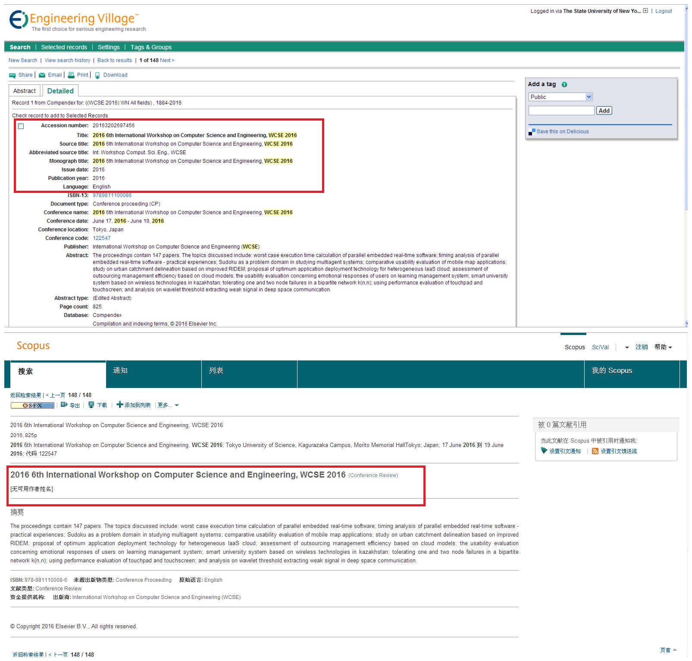Click the 下载 download icon in Scopus

(x=91, y=405)
